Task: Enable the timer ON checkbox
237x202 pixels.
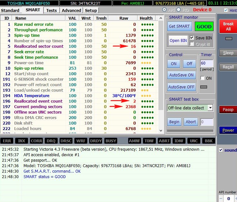Action: point(202,78)
